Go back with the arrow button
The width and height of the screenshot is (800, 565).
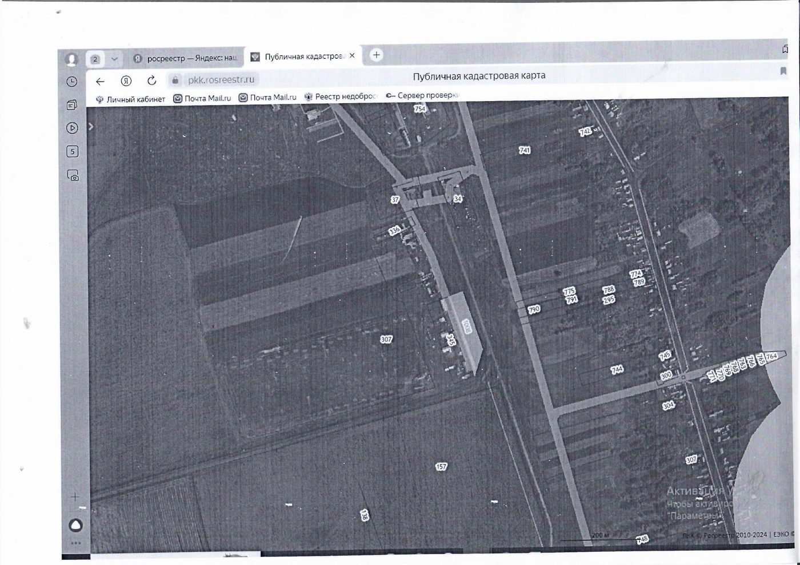(100, 81)
